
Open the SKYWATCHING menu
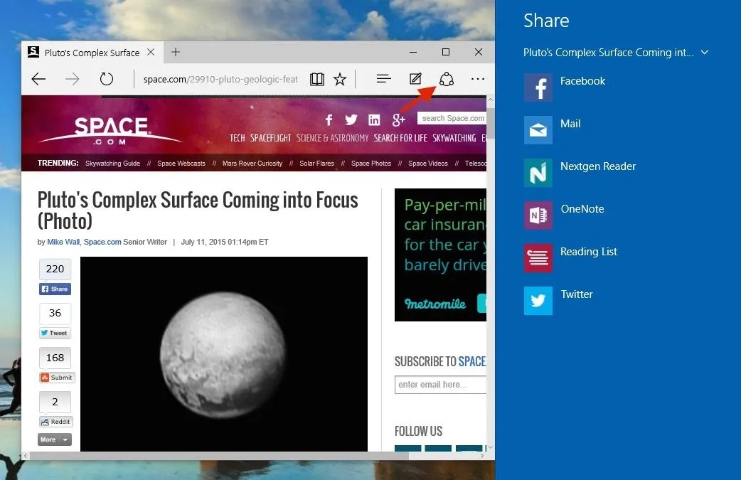pyautogui.click(x=454, y=138)
